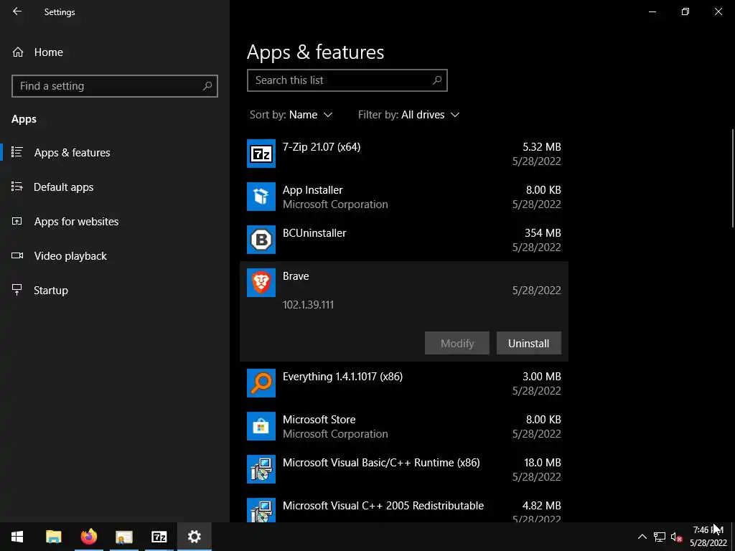Open File Explorer from the taskbar

(53, 537)
